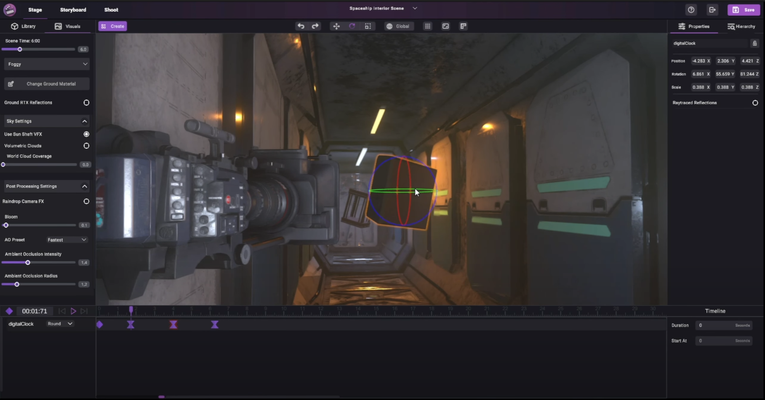The width and height of the screenshot is (765, 400).
Task: Click the Redo icon
Action: point(315,26)
